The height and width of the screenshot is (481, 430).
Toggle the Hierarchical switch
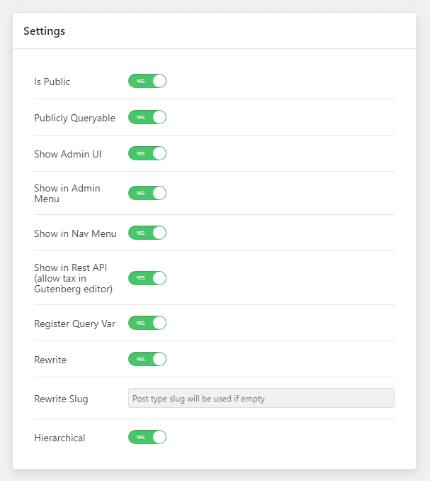147,437
